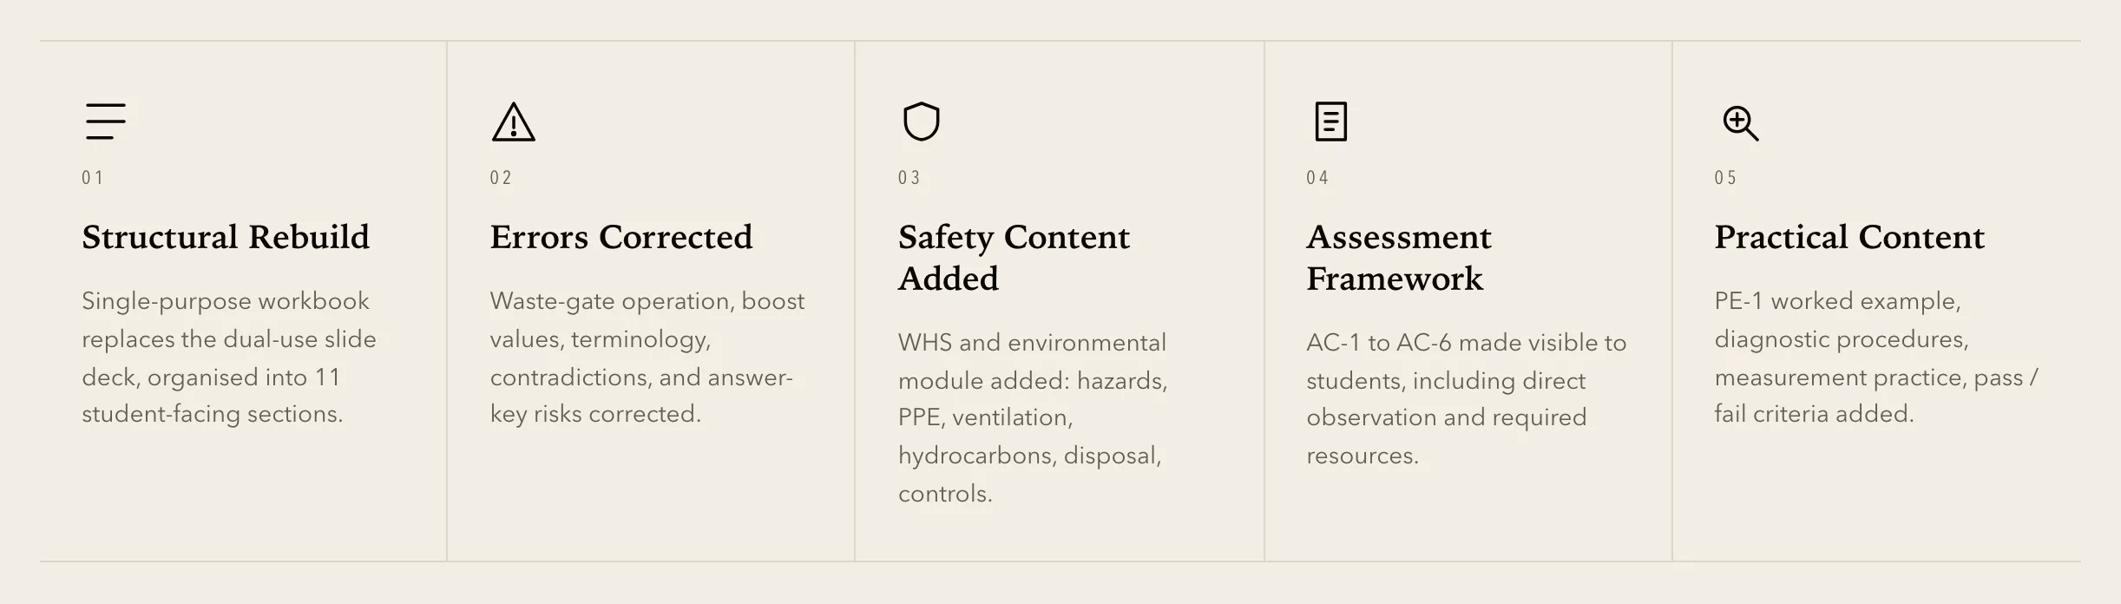Viewport: 2121px width, 604px height.
Task: Click the AC-1 to AC-6 description text
Action: coord(1467,399)
